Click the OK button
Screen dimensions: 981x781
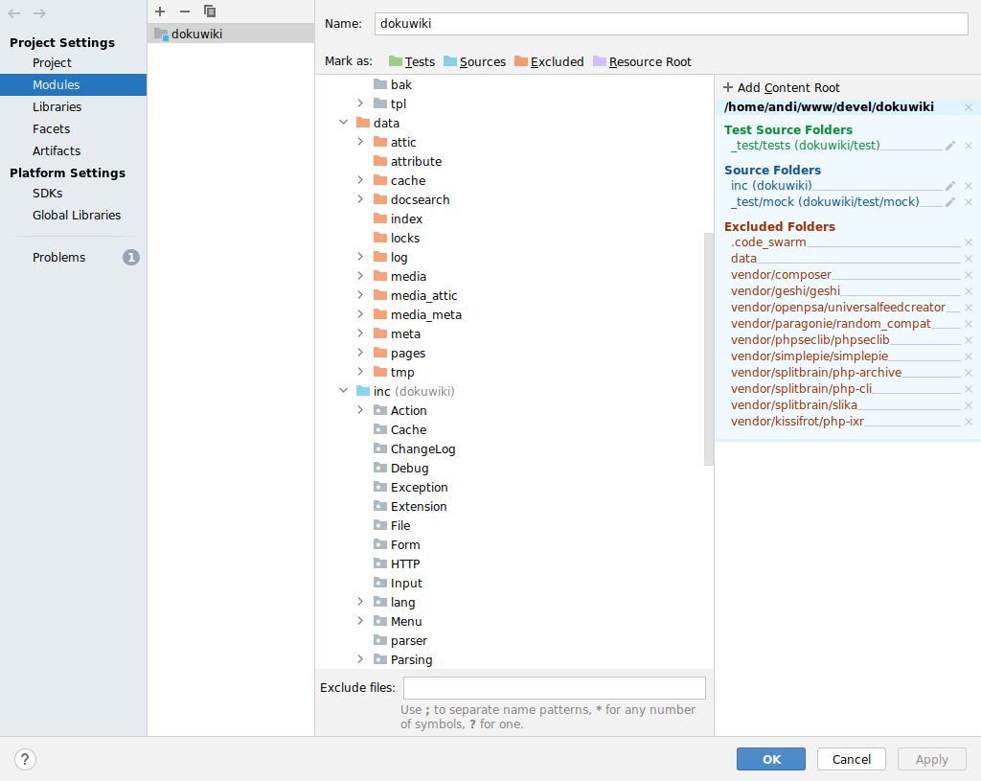coord(771,759)
